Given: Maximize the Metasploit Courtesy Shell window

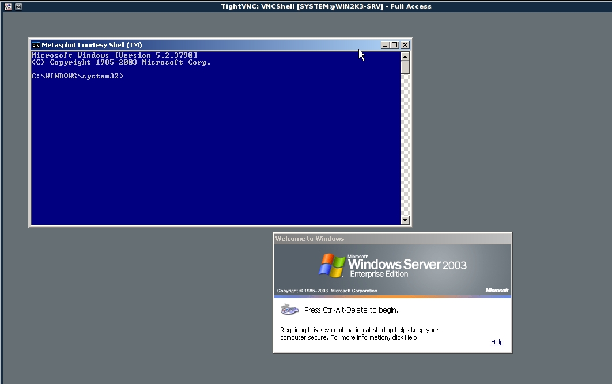Looking at the screenshot, I should click(395, 45).
